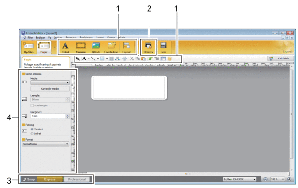Screen dimensions: 298x188
Task: Switch to Professional mode tab
Action: coord(77,179)
